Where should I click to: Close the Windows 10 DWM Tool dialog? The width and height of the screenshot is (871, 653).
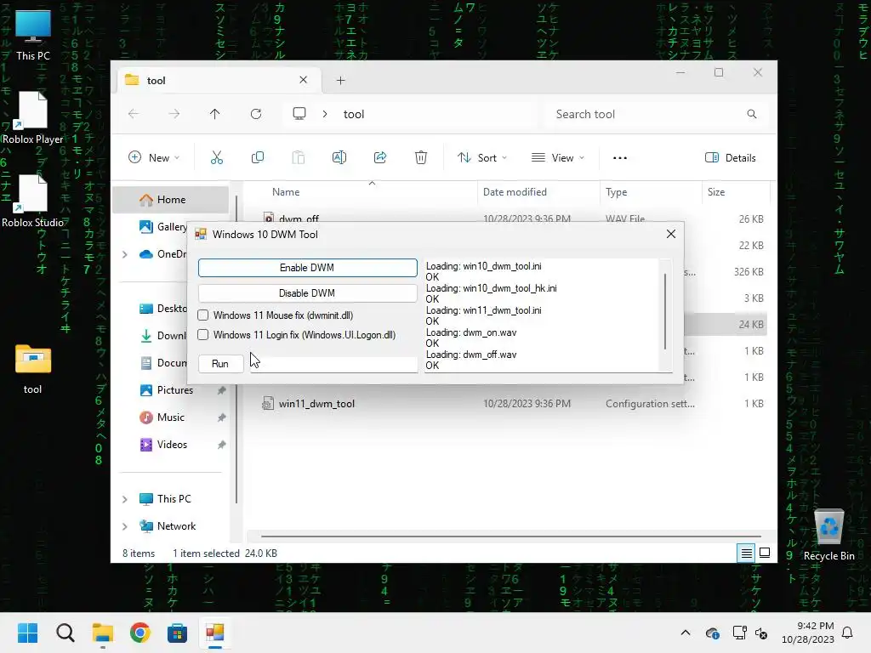(x=671, y=235)
